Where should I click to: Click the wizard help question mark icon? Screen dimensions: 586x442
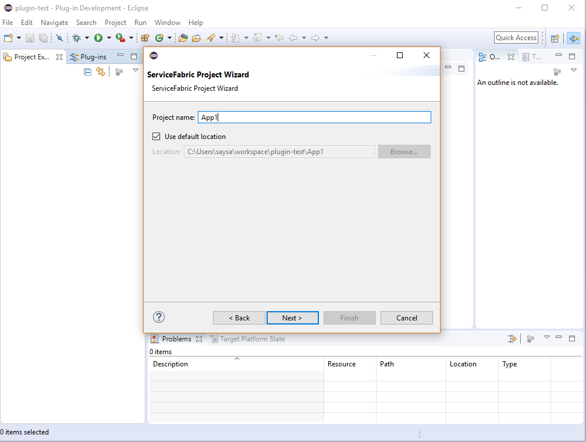tap(159, 317)
